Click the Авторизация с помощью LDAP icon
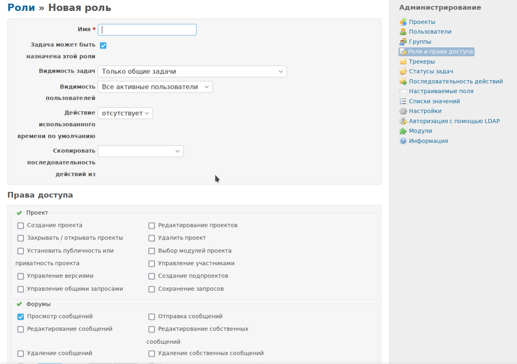The width and height of the screenshot is (517, 364). (x=403, y=121)
